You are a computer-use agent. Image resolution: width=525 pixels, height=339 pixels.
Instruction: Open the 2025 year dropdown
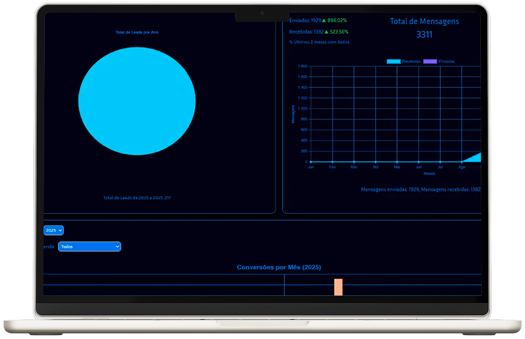(x=54, y=231)
